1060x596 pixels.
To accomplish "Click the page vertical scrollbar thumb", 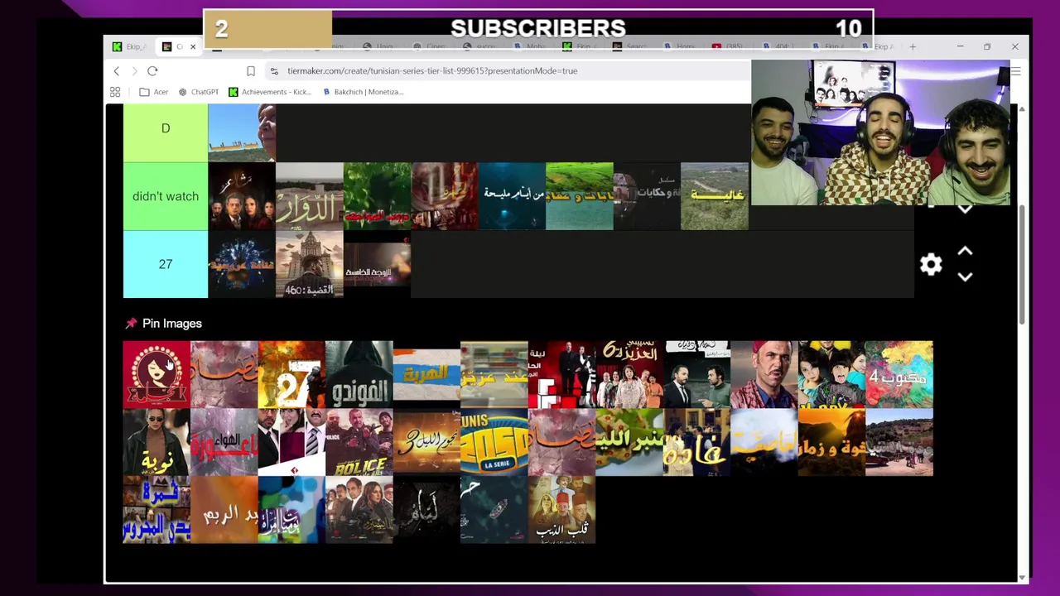I will (x=1022, y=265).
